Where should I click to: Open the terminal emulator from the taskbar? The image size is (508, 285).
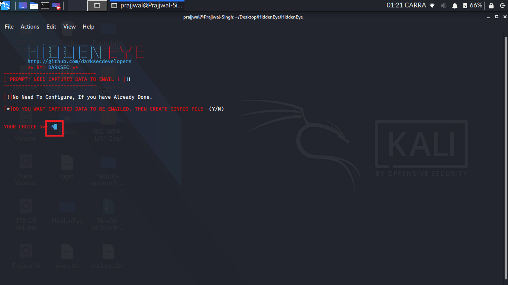[x=45, y=5]
